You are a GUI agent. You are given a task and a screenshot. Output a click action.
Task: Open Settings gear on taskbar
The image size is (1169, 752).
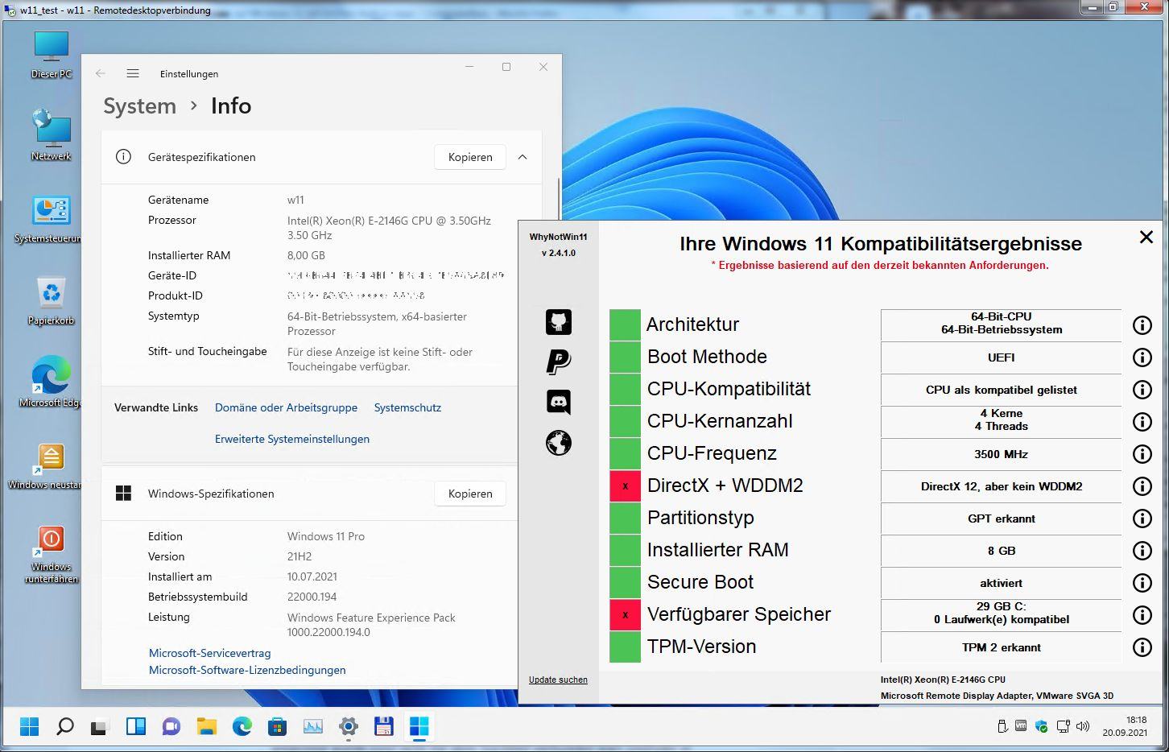point(349,727)
